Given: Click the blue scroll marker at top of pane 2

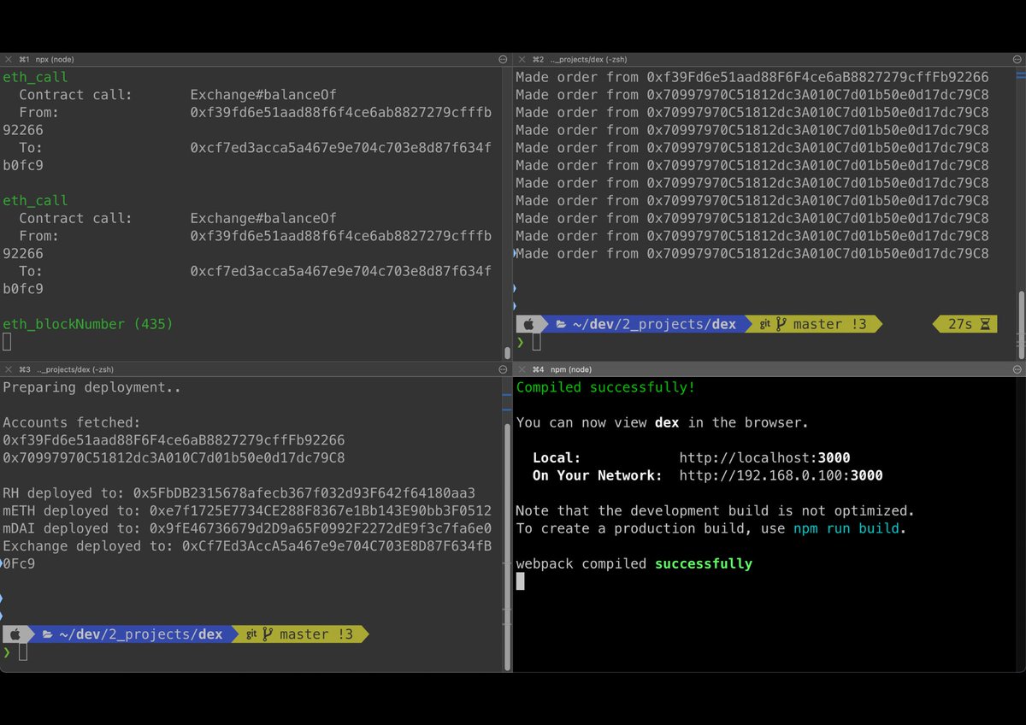Looking at the screenshot, I should coord(1021,75).
